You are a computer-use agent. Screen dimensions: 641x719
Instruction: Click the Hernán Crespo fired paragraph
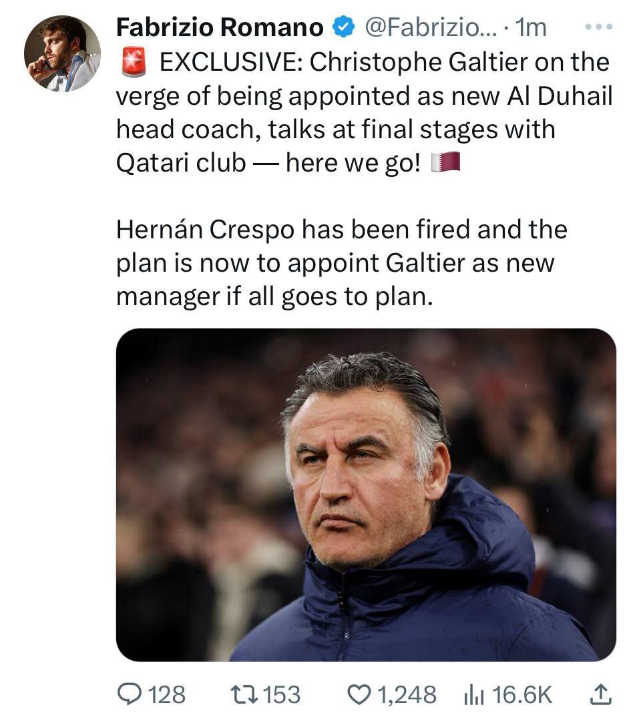coord(342,263)
